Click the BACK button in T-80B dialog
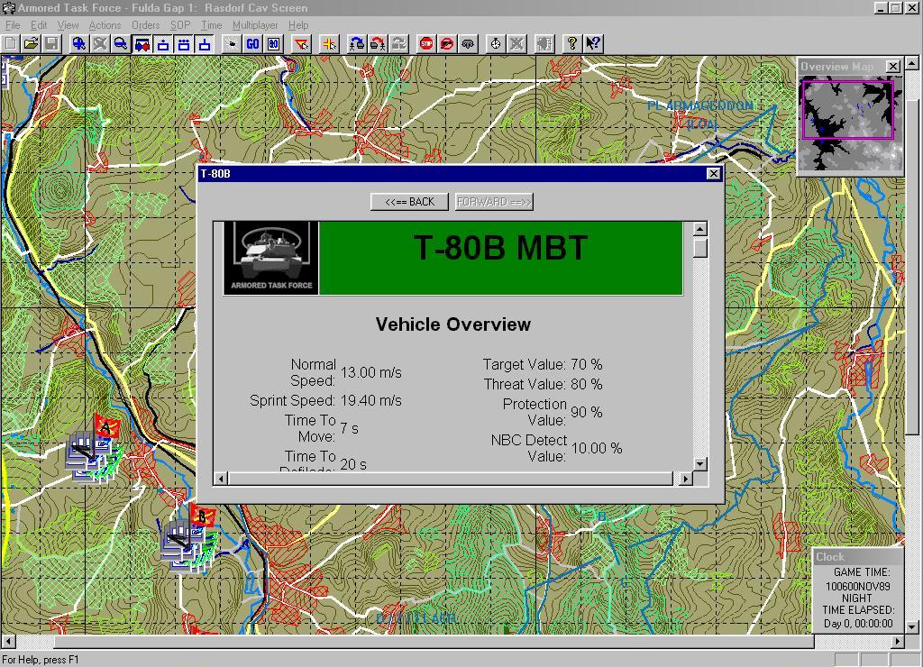This screenshot has width=923, height=667. click(x=409, y=202)
